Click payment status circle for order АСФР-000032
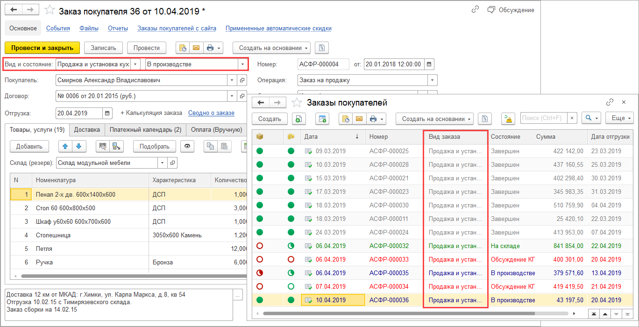Image resolution: width=639 pixels, height=327 pixels. (291, 246)
